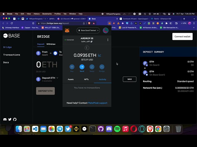Open Terminal from the dock
This screenshot has width=197, height=147.
click(x=93, y=129)
